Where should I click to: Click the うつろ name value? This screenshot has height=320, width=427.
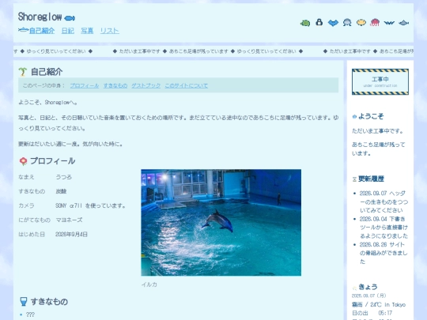pos(63,177)
